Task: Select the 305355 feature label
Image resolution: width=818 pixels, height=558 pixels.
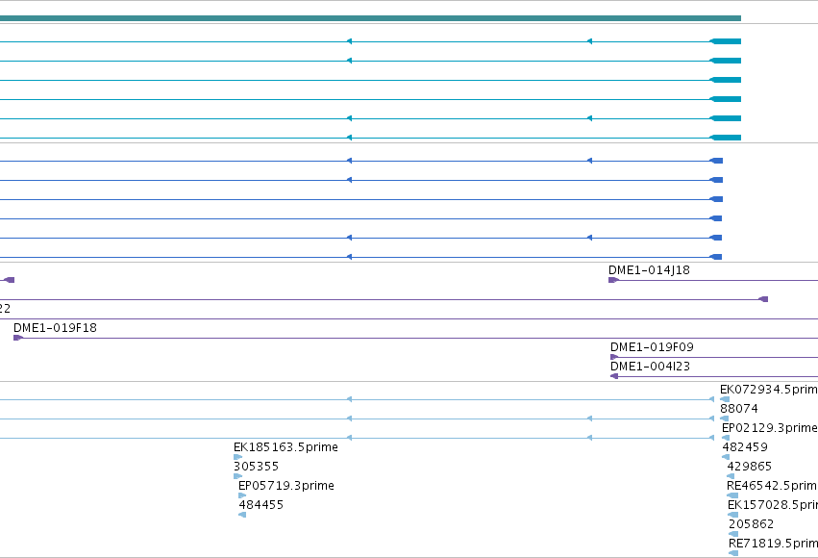Action: click(x=256, y=467)
